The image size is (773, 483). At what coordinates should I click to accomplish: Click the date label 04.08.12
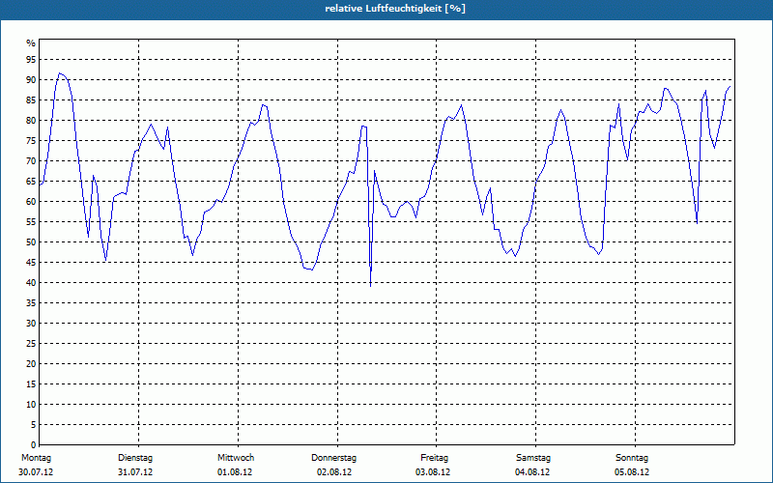(x=532, y=472)
